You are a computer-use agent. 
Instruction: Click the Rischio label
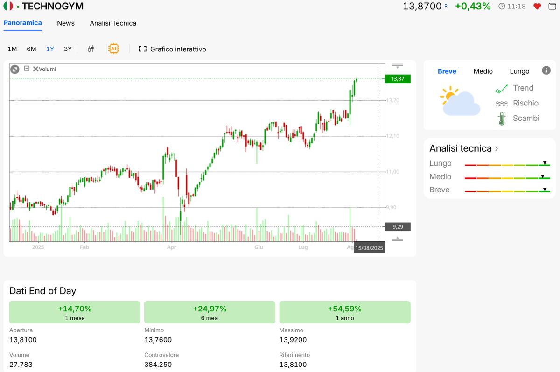(525, 103)
